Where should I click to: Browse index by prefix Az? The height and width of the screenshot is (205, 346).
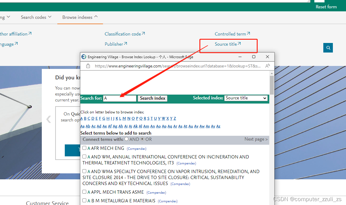pyautogui.click(x=218, y=126)
